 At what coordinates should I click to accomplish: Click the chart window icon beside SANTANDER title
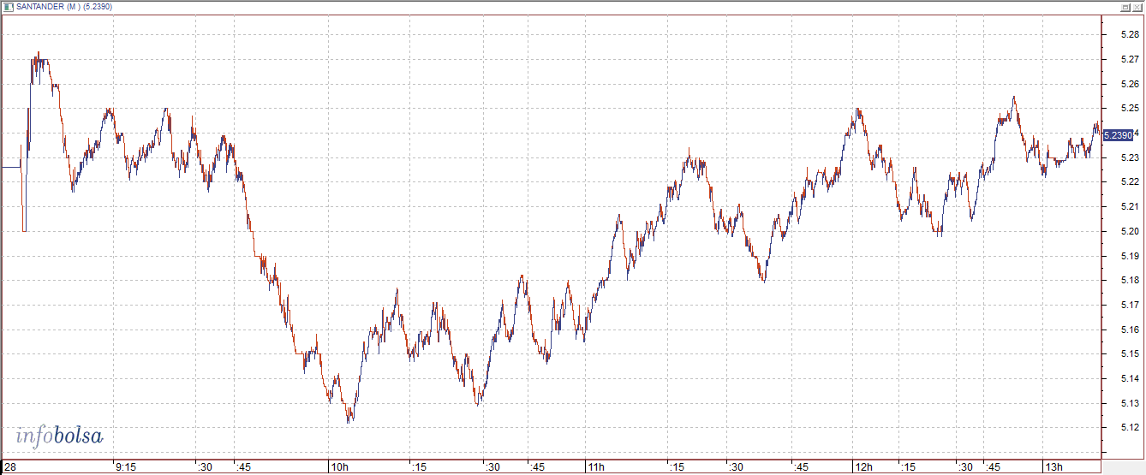click(x=8, y=7)
